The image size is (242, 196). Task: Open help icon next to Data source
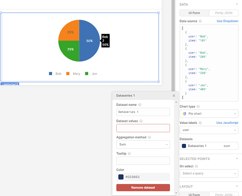200,21
